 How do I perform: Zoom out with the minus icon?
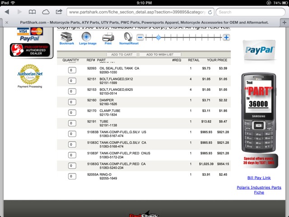point(140,38)
